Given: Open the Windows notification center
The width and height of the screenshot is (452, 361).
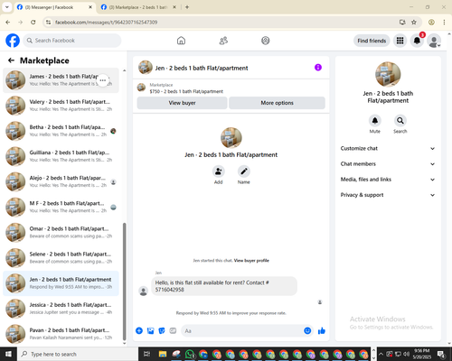Looking at the screenshot, I should coord(442,354).
